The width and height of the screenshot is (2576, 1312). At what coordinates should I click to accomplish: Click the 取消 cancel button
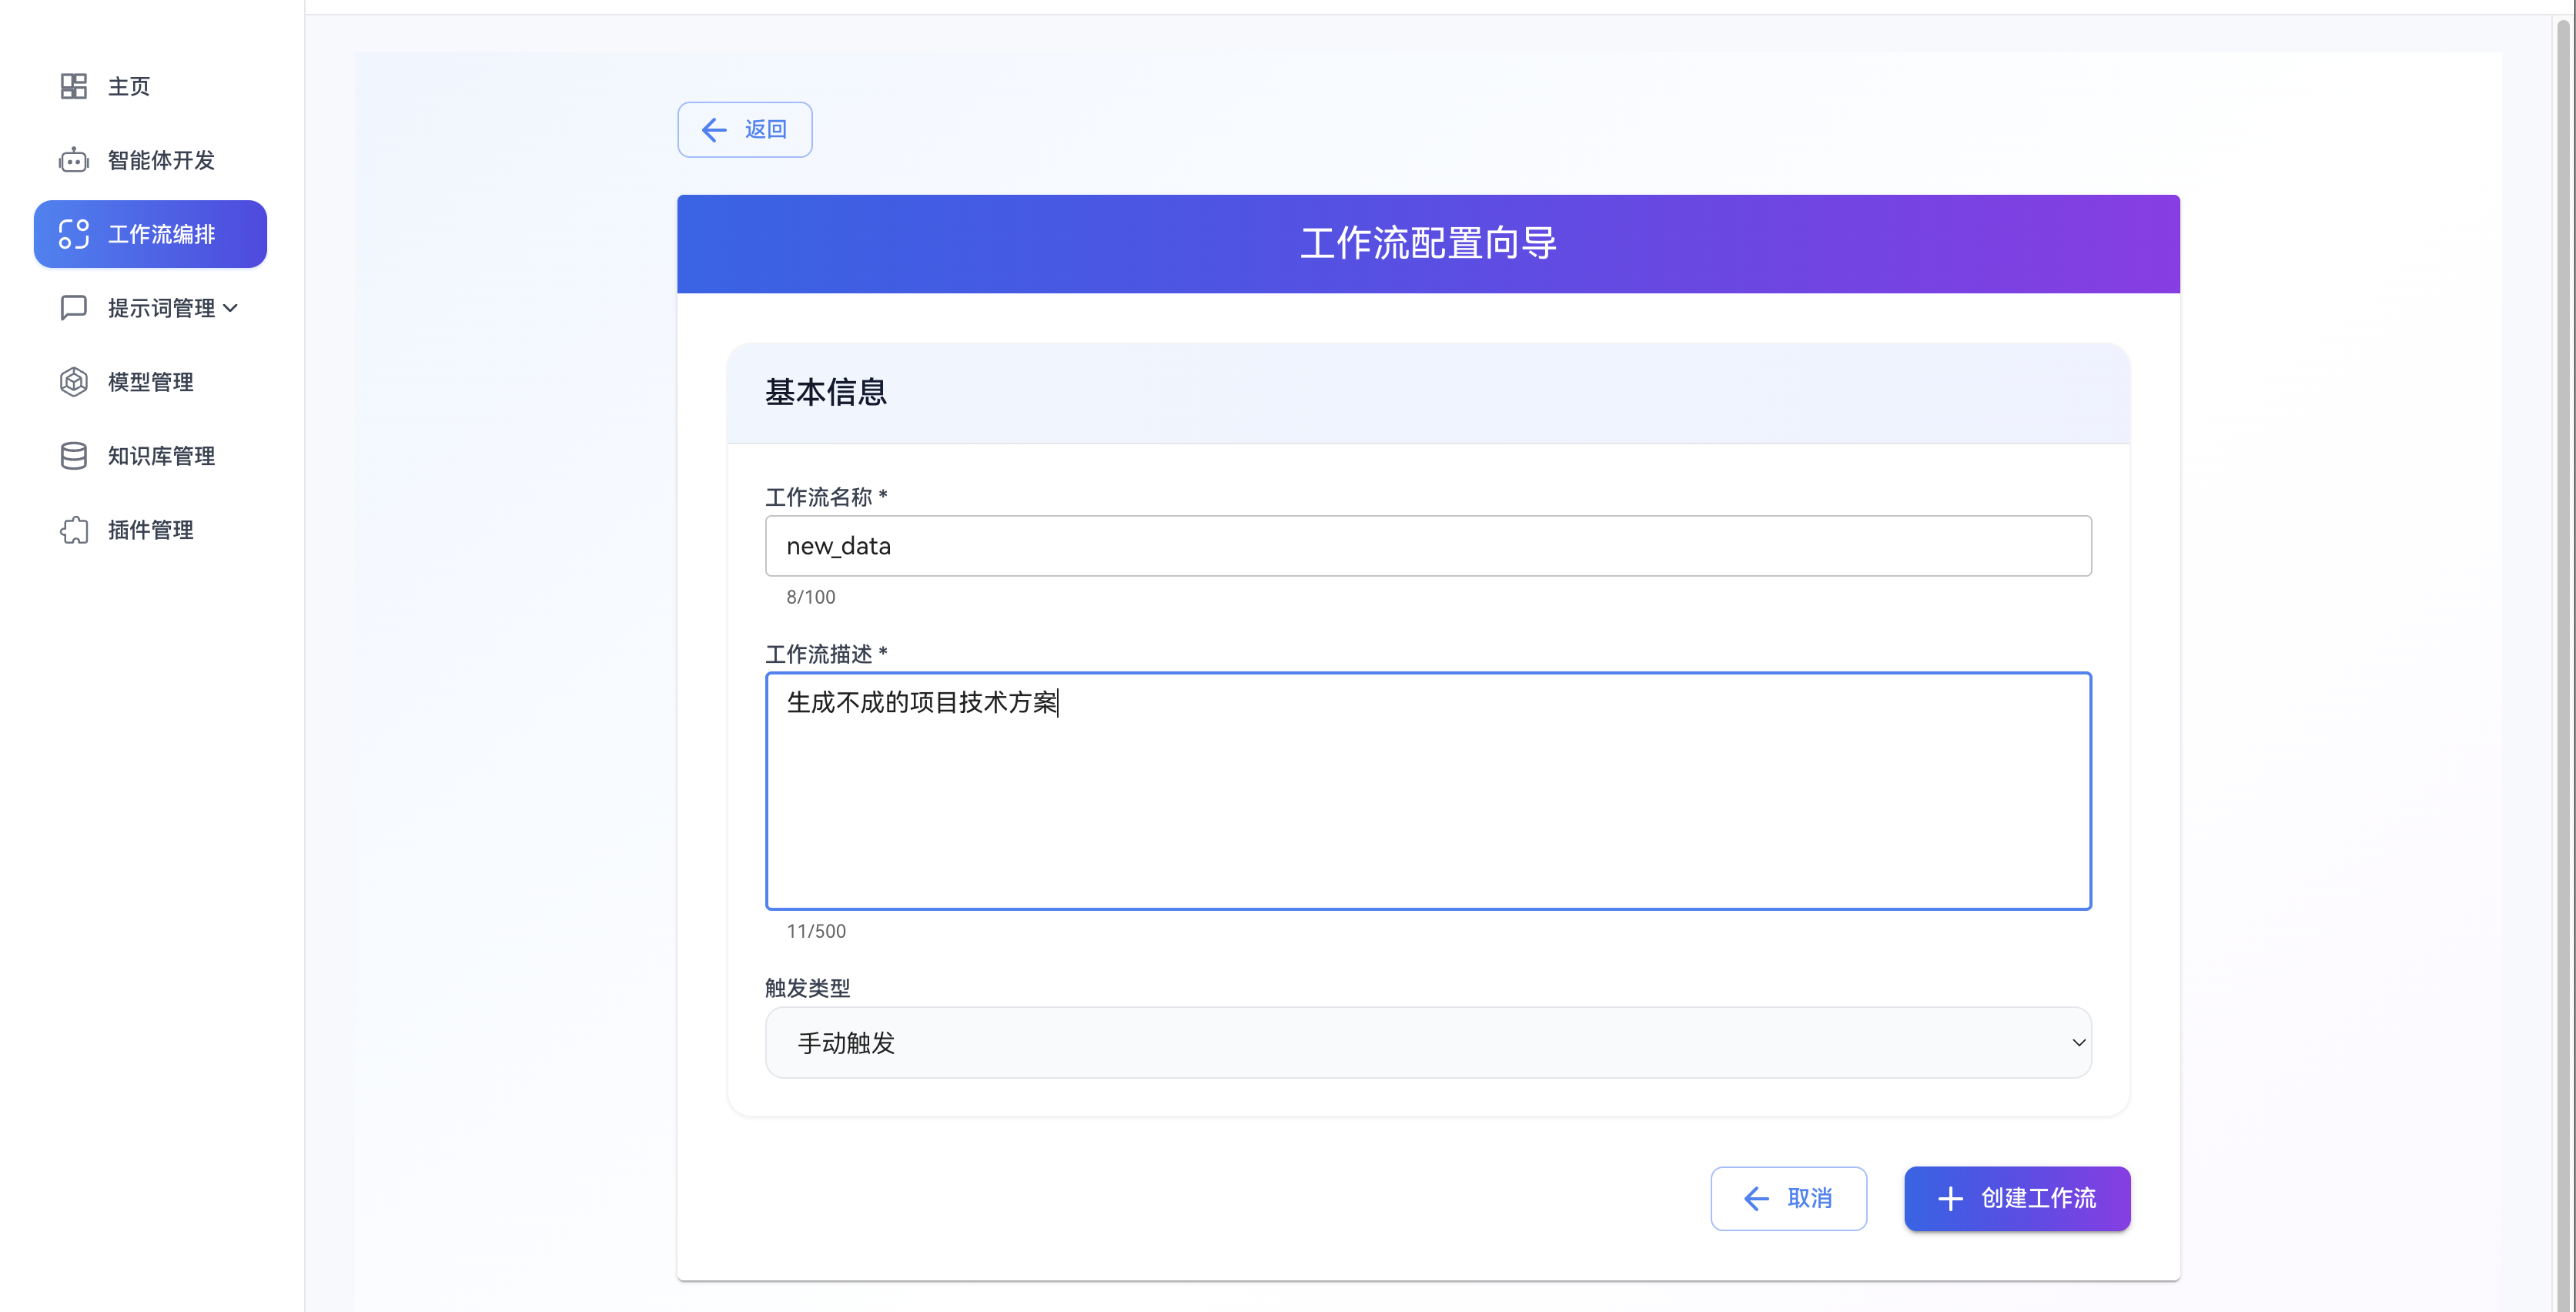[1789, 1198]
